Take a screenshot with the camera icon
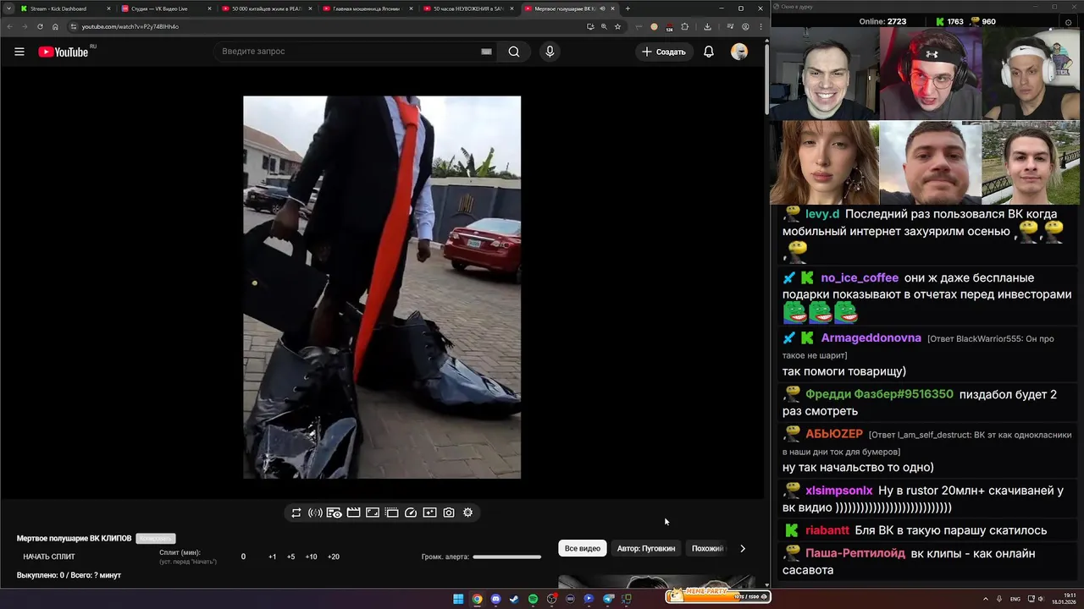The image size is (1084, 609). pyautogui.click(x=449, y=513)
